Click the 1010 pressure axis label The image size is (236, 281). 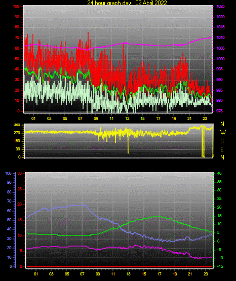pyautogui.click(x=220, y=37)
